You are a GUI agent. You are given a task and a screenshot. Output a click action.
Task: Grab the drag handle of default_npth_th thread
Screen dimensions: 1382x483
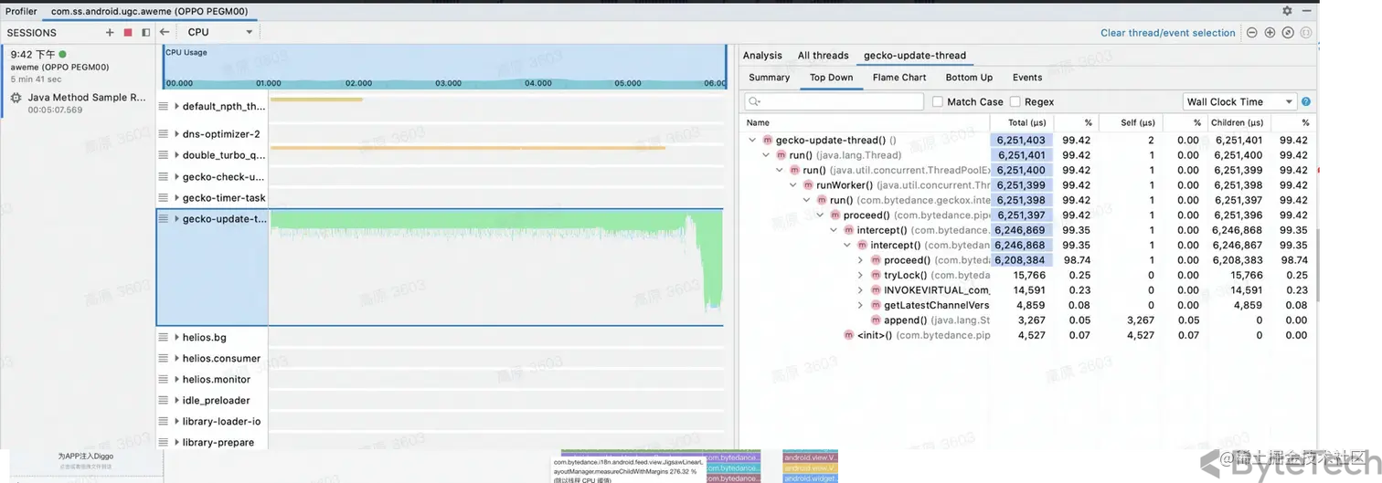(x=164, y=106)
